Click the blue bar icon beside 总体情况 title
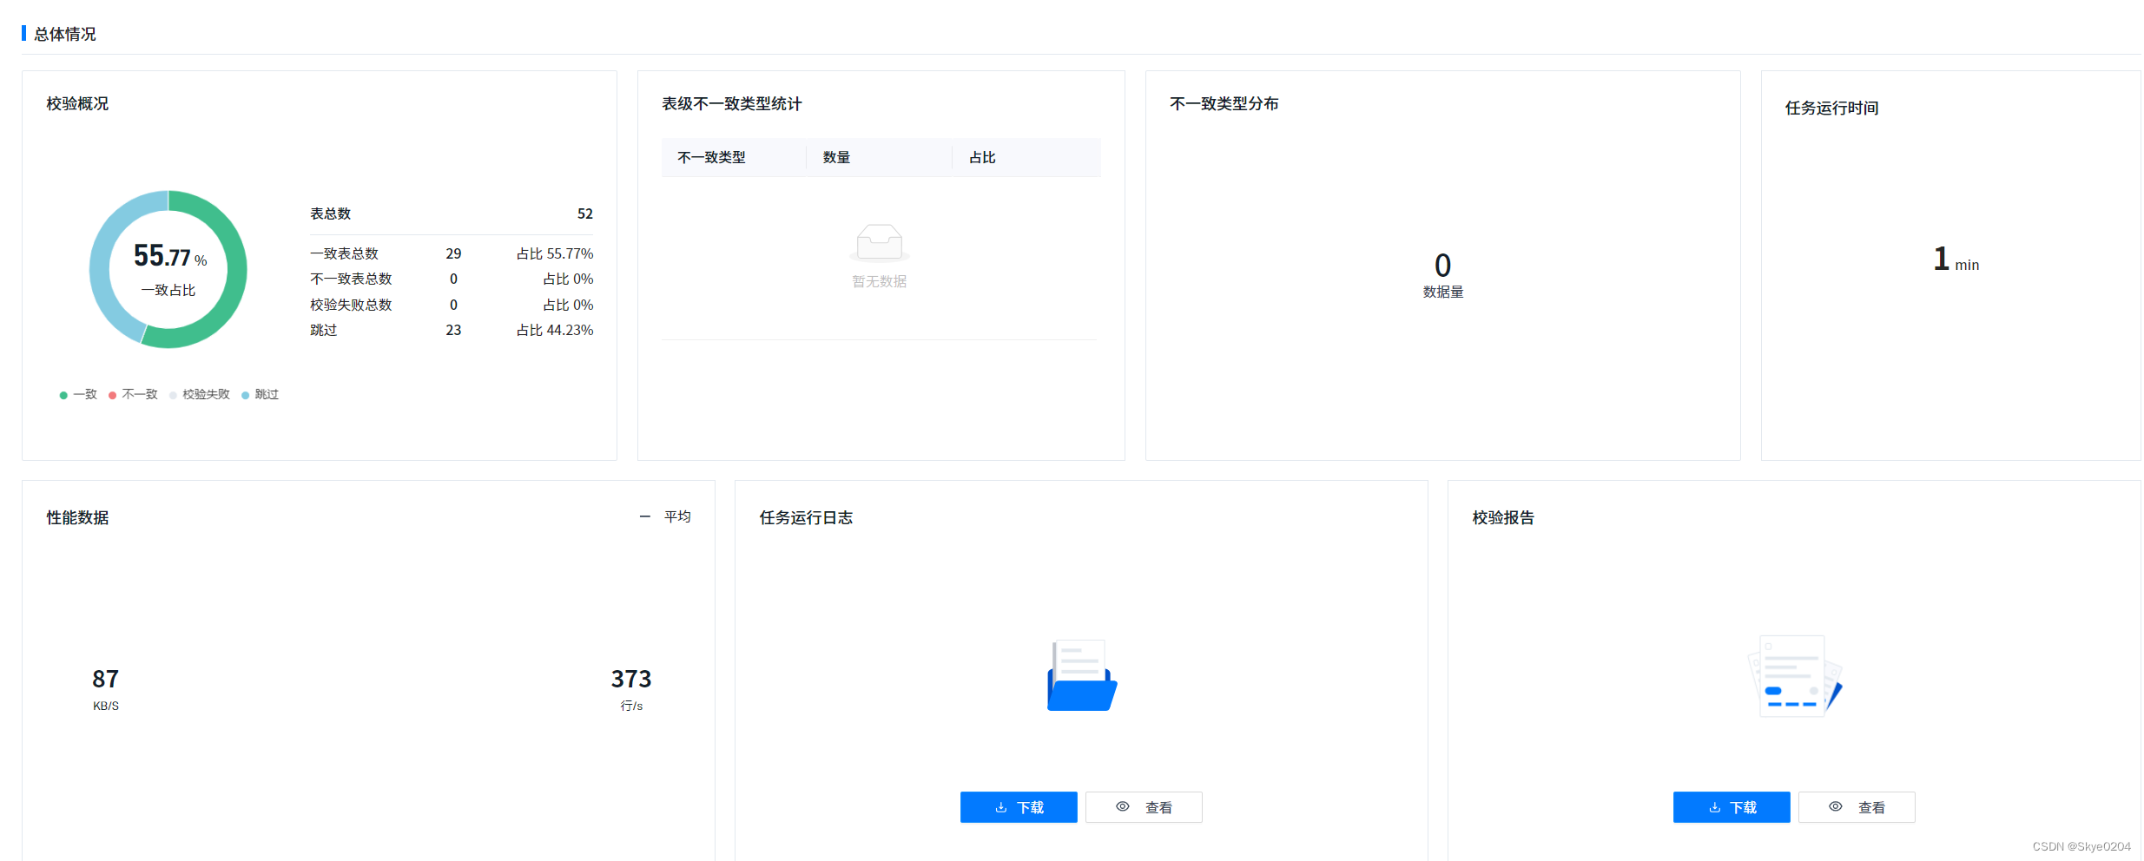Image resolution: width=2144 pixels, height=861 pixels. click(x=23, y=33)
